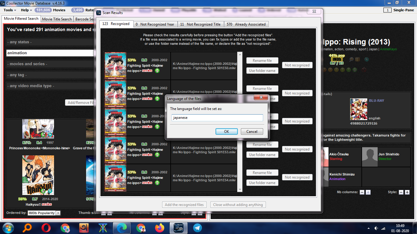This screenshot has width=417, height=234.
Task: Click Close without adding anything
Action: coord(238,205)
